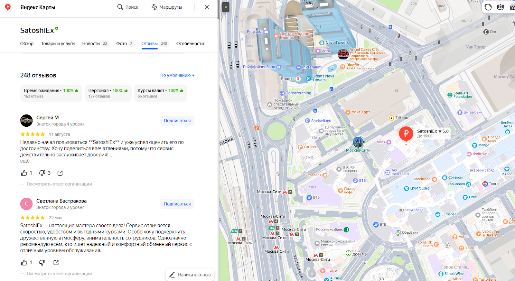The width and height of the screenshot is (515, 281).
Task: Dislike the review by Светлана Бастракова
Action: [x=42, y=263]
